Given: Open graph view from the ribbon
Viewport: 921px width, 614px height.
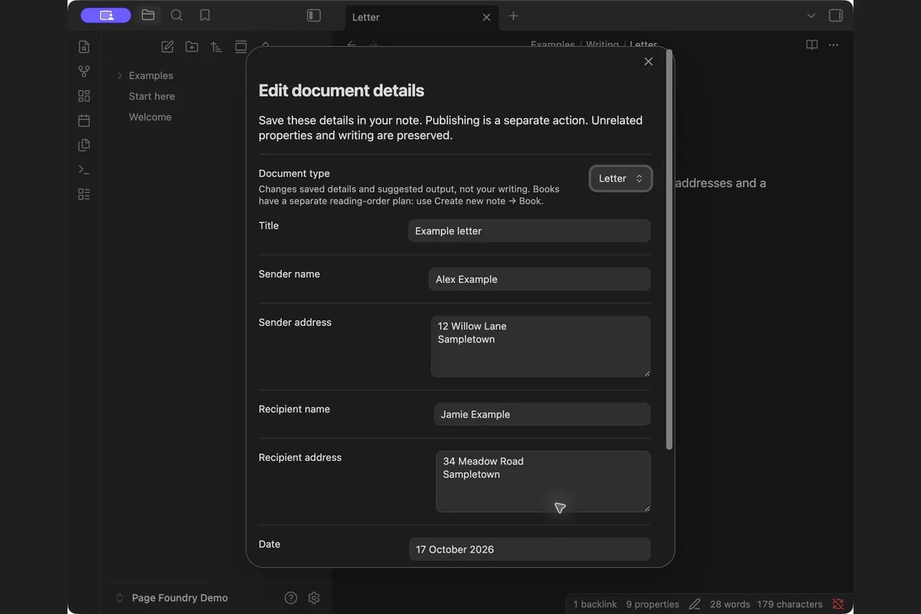Looking at the screenshot, I should [x=84, y=71].
